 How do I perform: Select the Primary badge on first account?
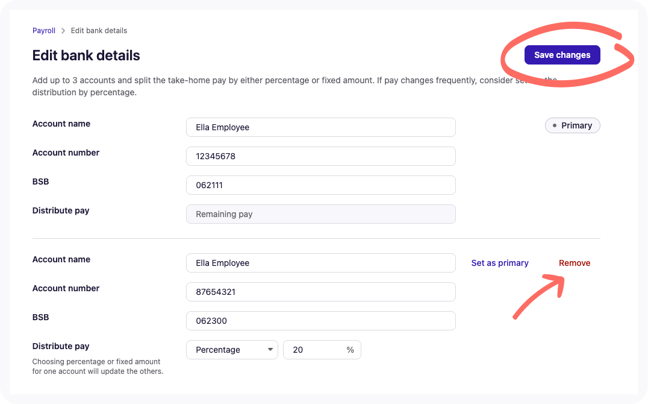[572, 125]
